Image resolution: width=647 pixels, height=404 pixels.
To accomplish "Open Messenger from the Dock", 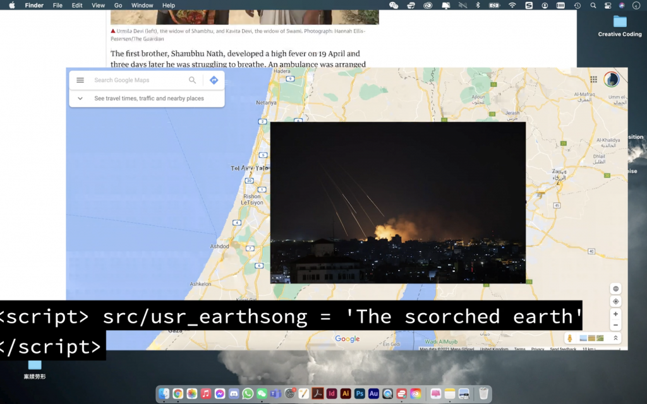I will (220, 394).
